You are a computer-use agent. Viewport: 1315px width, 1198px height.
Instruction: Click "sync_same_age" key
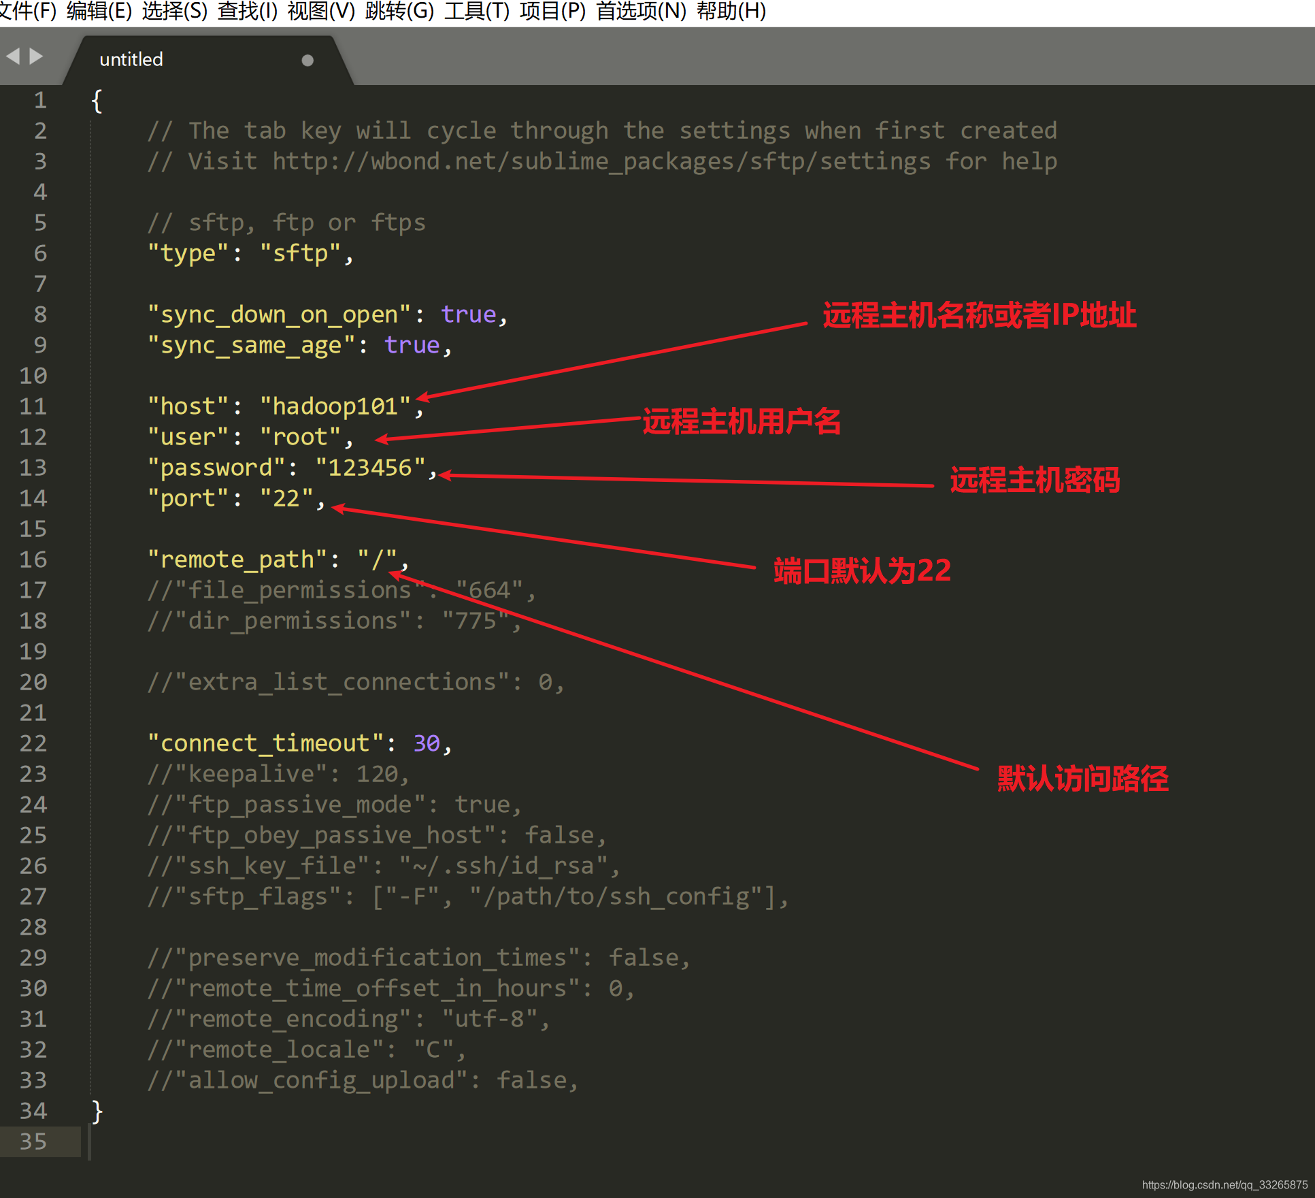click(x=251, y=346)
